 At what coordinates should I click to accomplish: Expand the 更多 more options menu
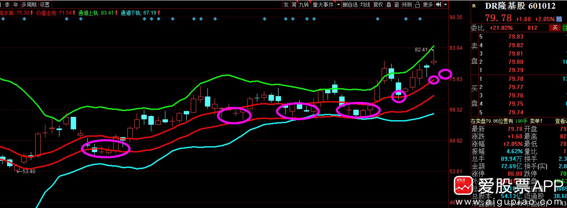pyautogui.click(x=428, y=5)
